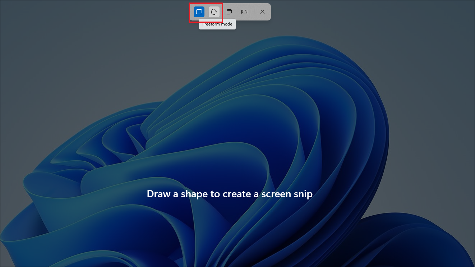Toggle window capture mode on
The width and height of the screenshot is (475, 267).
(229, 12)
